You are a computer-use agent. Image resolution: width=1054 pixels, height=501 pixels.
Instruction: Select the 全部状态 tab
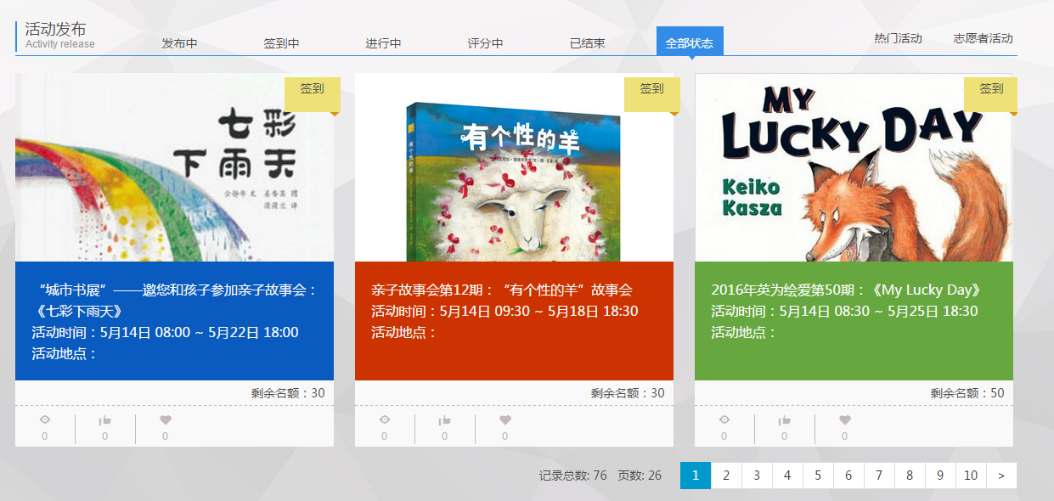(690, 42)
